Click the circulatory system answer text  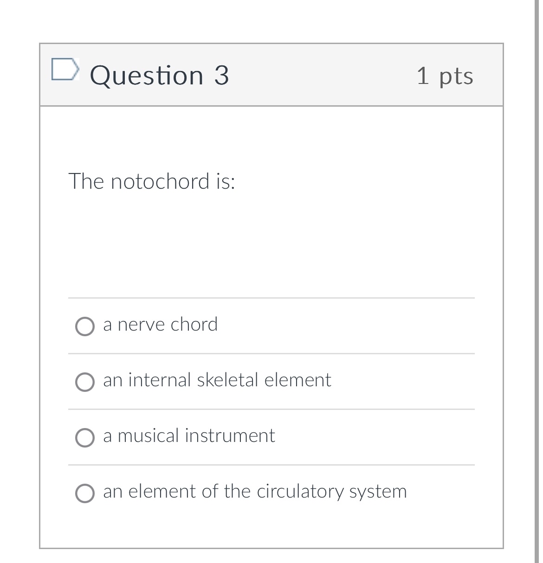255,492
